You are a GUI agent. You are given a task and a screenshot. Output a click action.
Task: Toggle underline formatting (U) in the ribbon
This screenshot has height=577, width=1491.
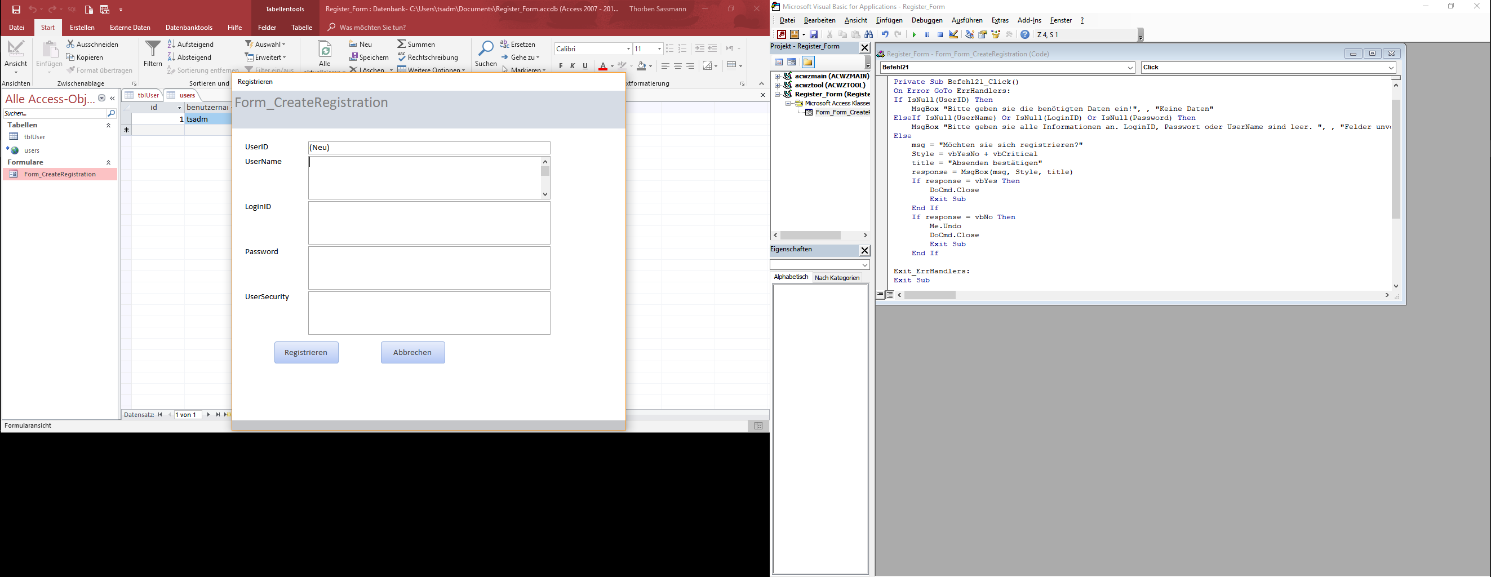click(x=585, y=66)
